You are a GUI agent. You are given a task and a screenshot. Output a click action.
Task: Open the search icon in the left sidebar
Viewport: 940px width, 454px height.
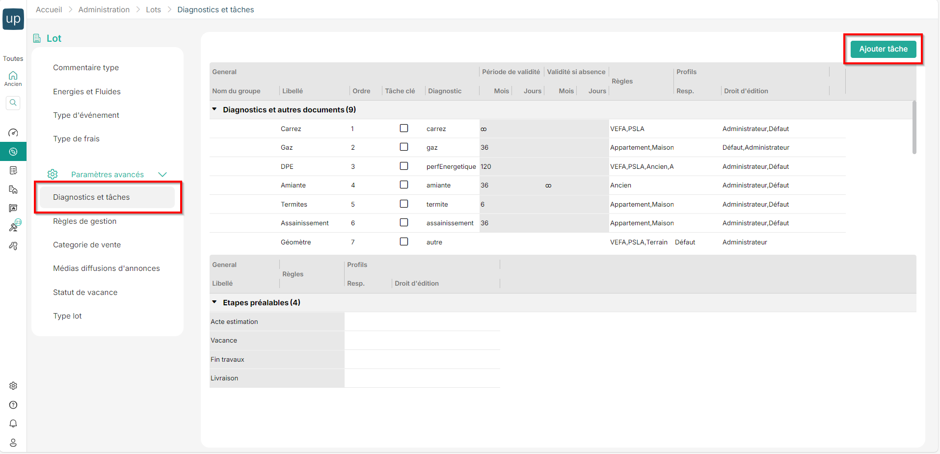(x=13, y=103)
